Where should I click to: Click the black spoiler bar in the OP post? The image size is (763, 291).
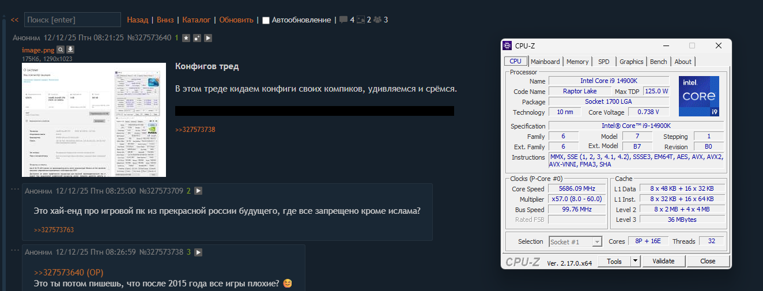tap(315, 111)
